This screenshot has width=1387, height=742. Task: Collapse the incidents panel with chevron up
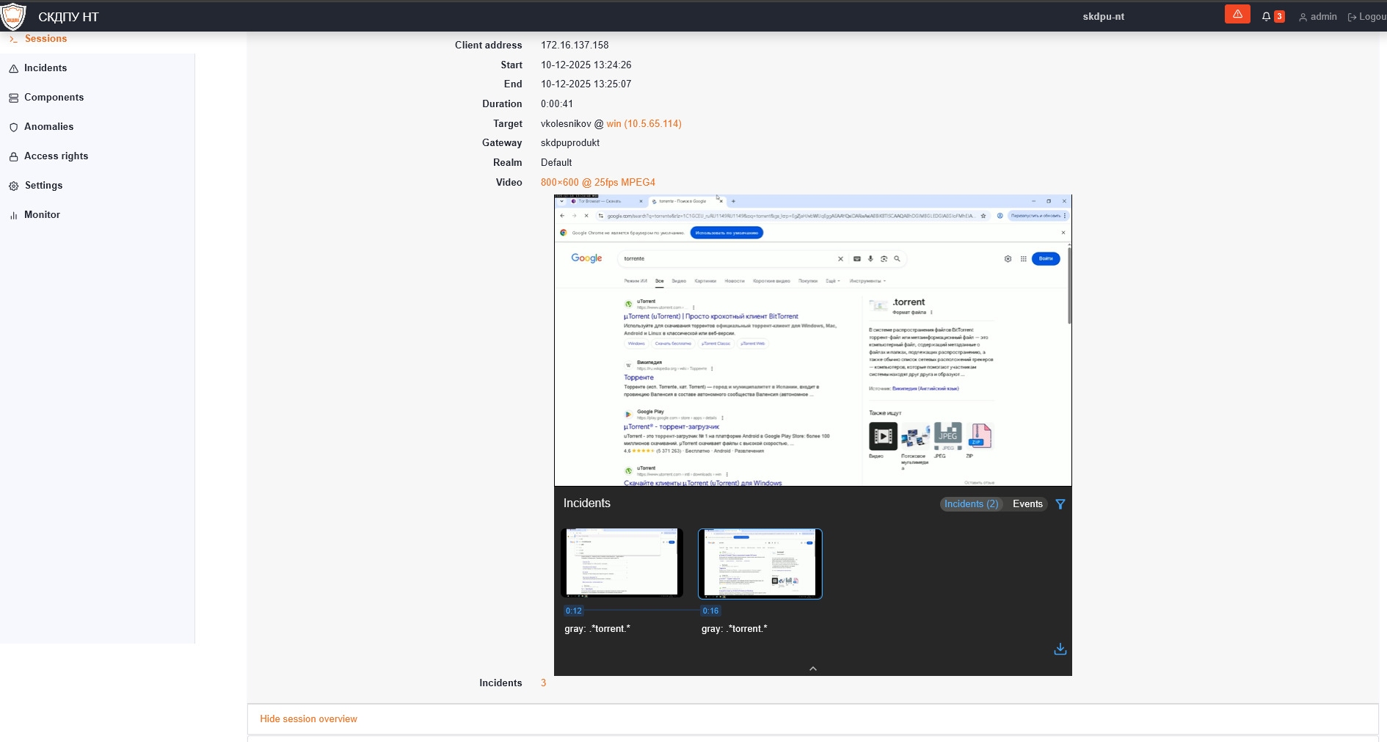coord(812,669)
